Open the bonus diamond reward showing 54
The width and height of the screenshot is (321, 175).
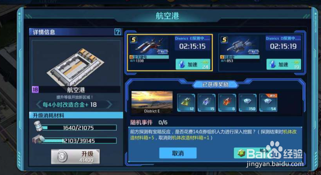[268, 103]
